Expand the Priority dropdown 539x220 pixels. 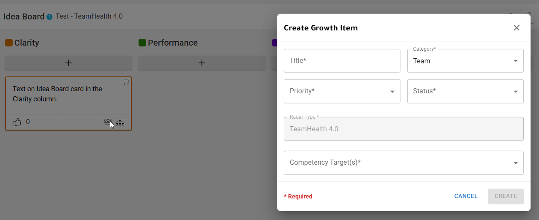click(x=342, y=91)
